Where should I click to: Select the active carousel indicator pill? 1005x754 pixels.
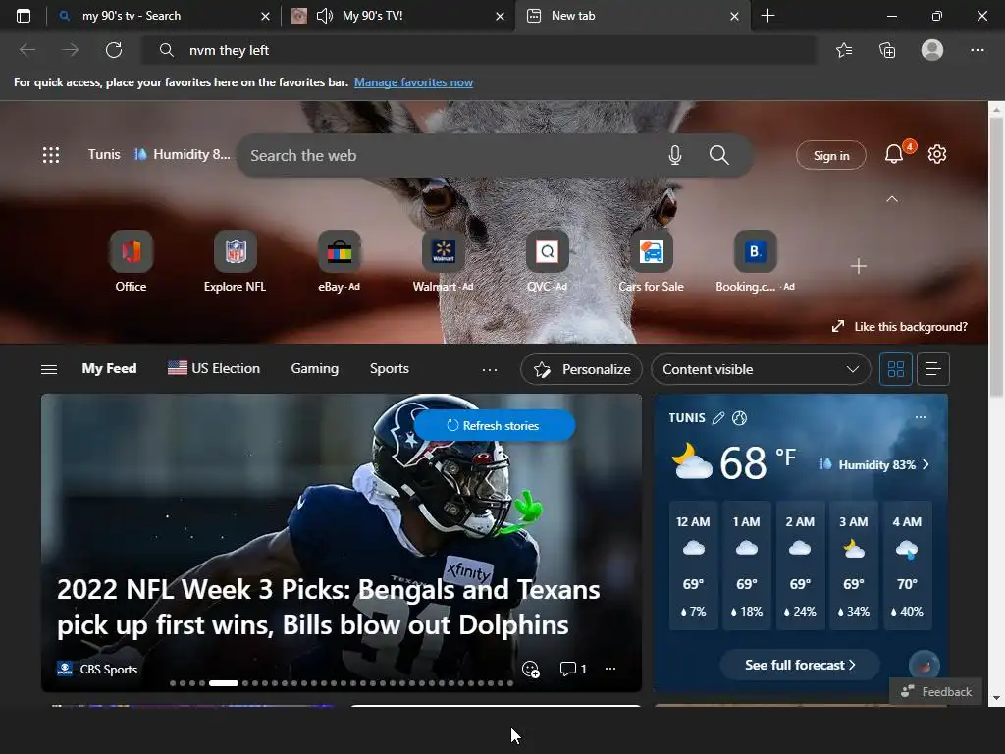click(223, 683)
